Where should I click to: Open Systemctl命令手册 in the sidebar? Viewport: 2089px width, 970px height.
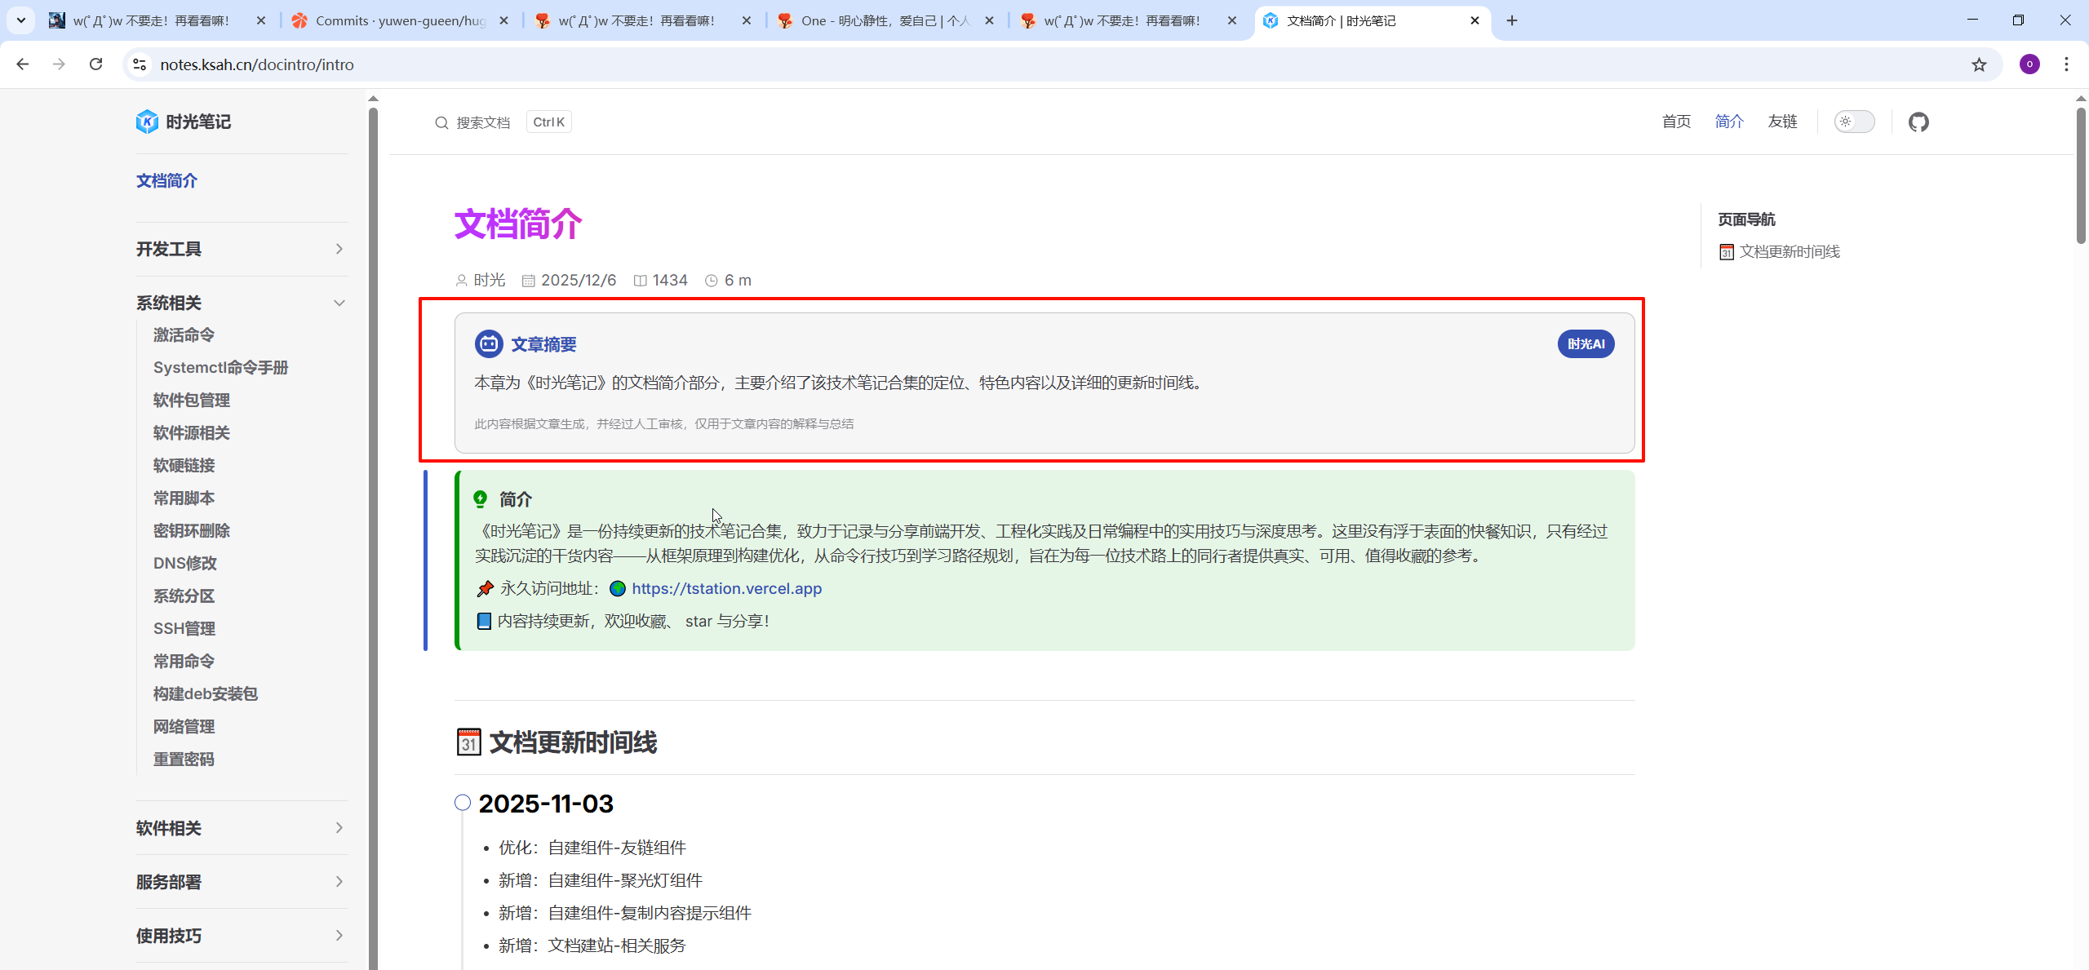220,368
